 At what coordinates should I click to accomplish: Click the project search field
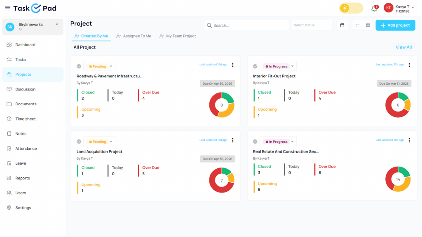click(x=246, y=26)
